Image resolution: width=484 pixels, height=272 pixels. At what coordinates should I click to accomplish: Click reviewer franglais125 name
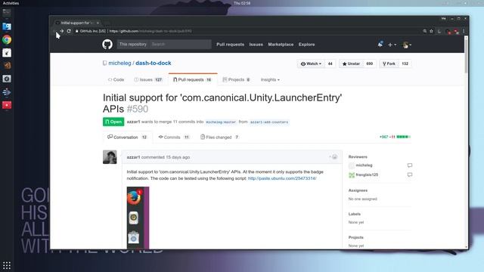coord(367,175)
